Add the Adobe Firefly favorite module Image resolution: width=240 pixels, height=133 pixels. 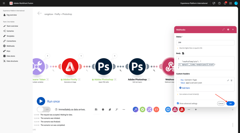click(x=182, y=109)
